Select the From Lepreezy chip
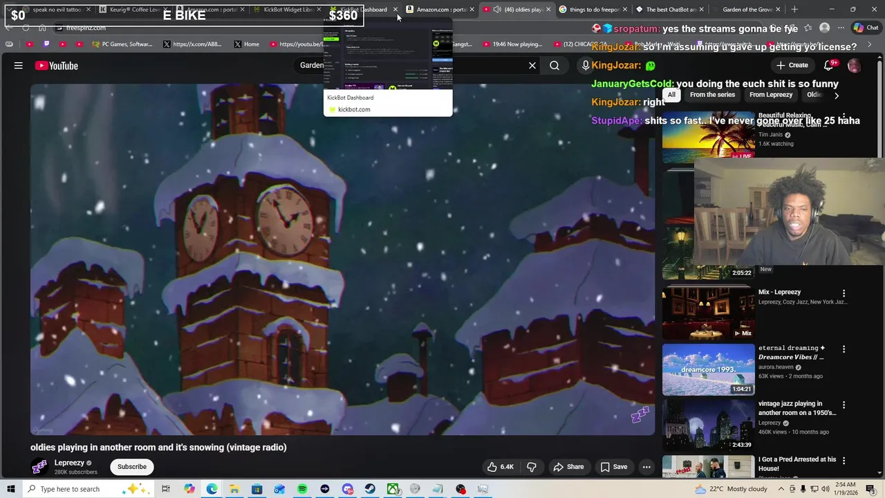 [771, 95]
